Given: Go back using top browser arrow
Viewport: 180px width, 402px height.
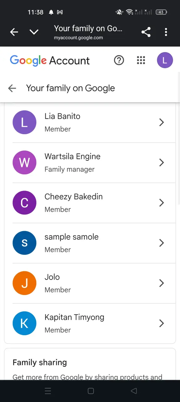Looking at the screenshot, I should pyautogui.click(x=14, y=32).
